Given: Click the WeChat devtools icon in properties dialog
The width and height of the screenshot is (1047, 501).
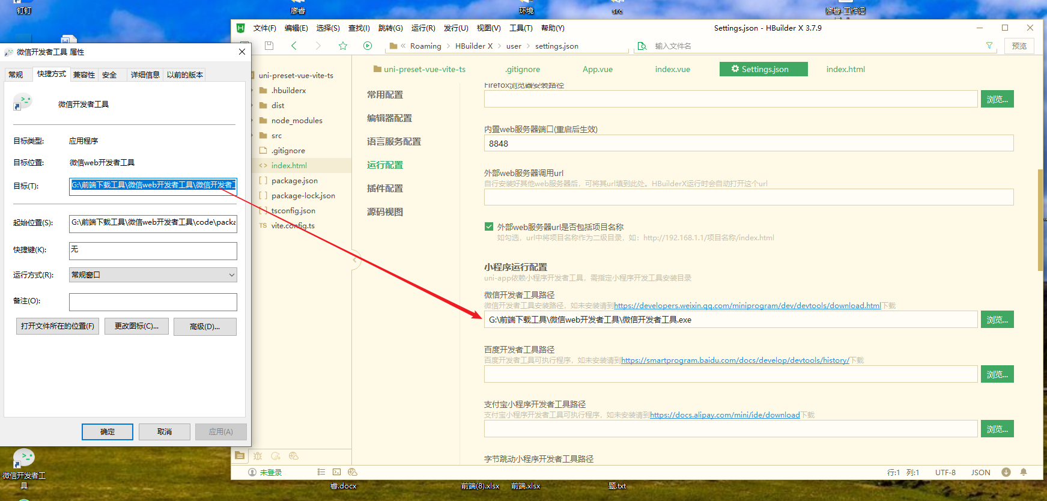Looking at the screenshot, I should point(22,102).
